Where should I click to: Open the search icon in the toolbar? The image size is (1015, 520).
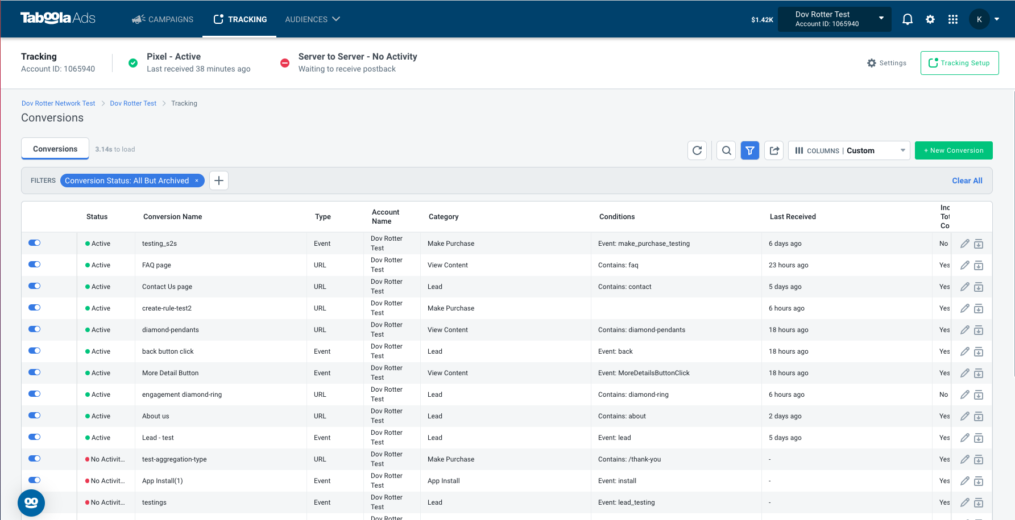tap(726, 150)
